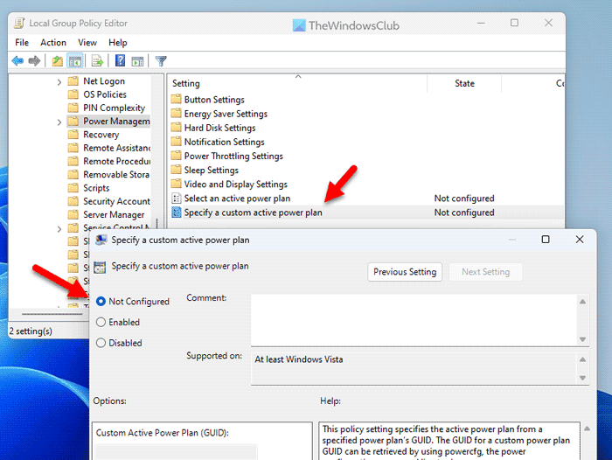Select the Removable Storage tree item
Screen dimensions: 612x460
tap(116, 174)
